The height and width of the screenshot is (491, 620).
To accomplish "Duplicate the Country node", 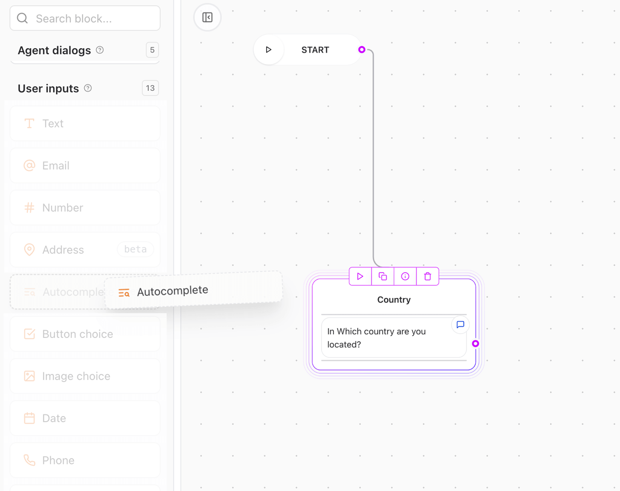I will pos(382,276).
